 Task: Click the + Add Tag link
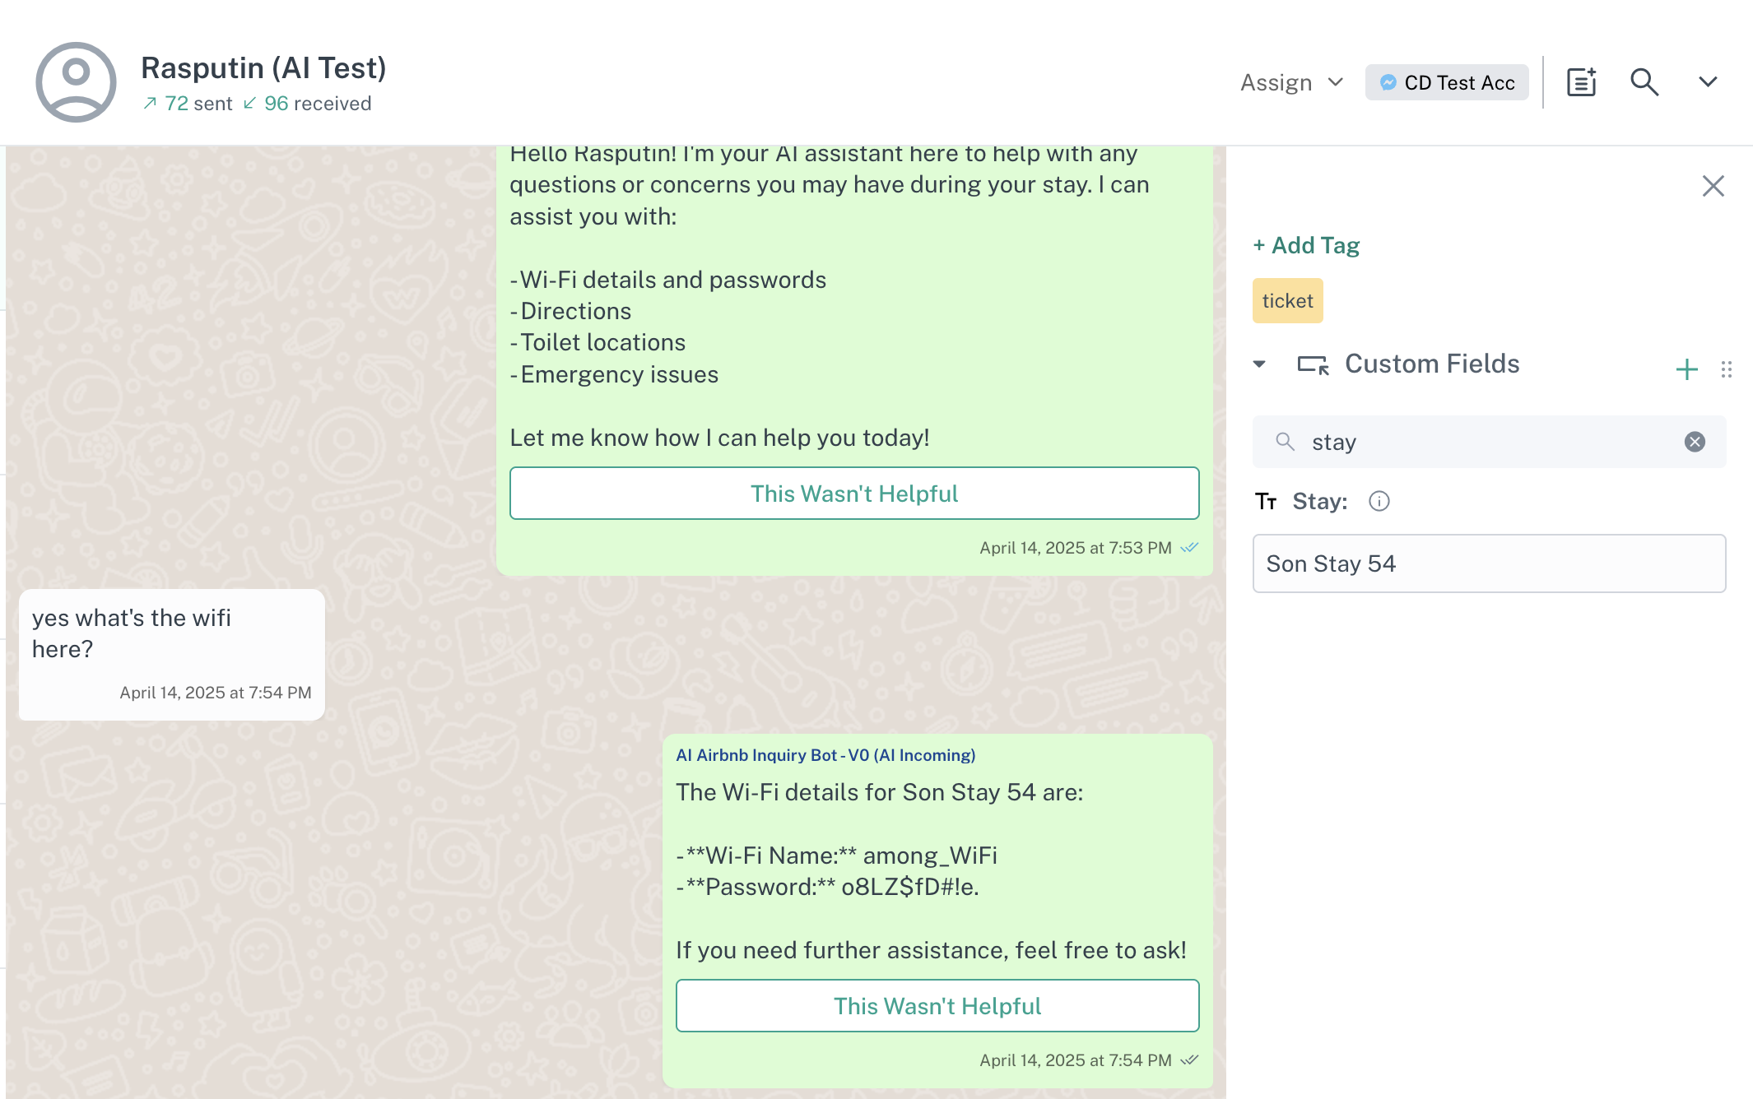point(1305,244)
